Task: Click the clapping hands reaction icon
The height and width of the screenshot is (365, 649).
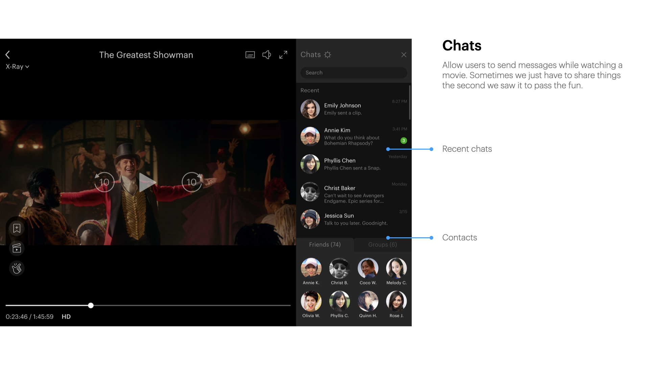Action: (x=17, y=268)
